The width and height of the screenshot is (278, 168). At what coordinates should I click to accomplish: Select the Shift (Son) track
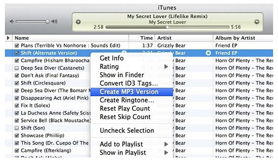[33, 128]
